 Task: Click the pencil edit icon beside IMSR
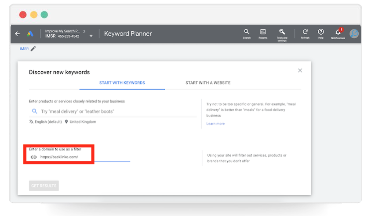coord(33,49)
